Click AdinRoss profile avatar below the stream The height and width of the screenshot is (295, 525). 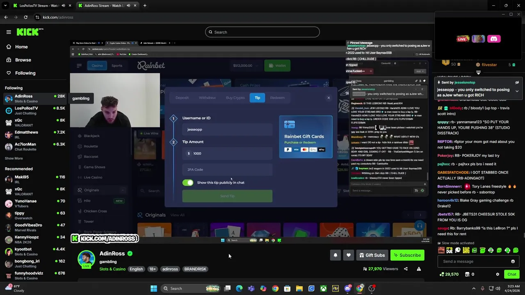pos(86,259)
